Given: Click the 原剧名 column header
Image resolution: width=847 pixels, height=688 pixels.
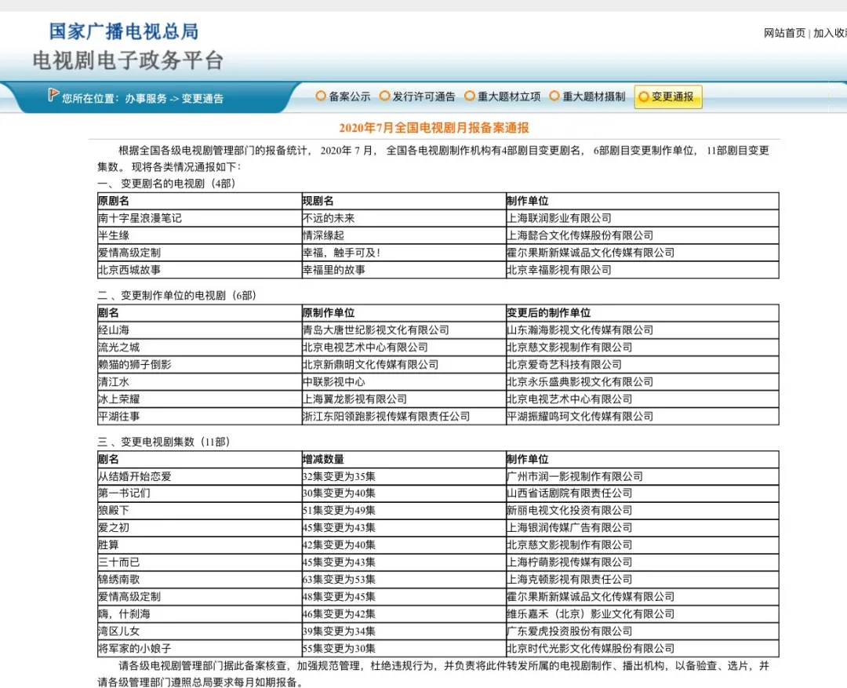Looking at the screenshot, I should 199,201.
